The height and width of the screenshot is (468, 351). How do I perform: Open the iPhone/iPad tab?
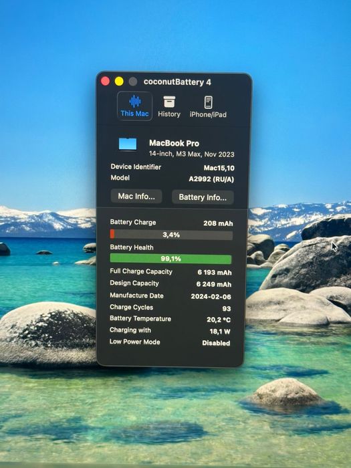point(208,106)
